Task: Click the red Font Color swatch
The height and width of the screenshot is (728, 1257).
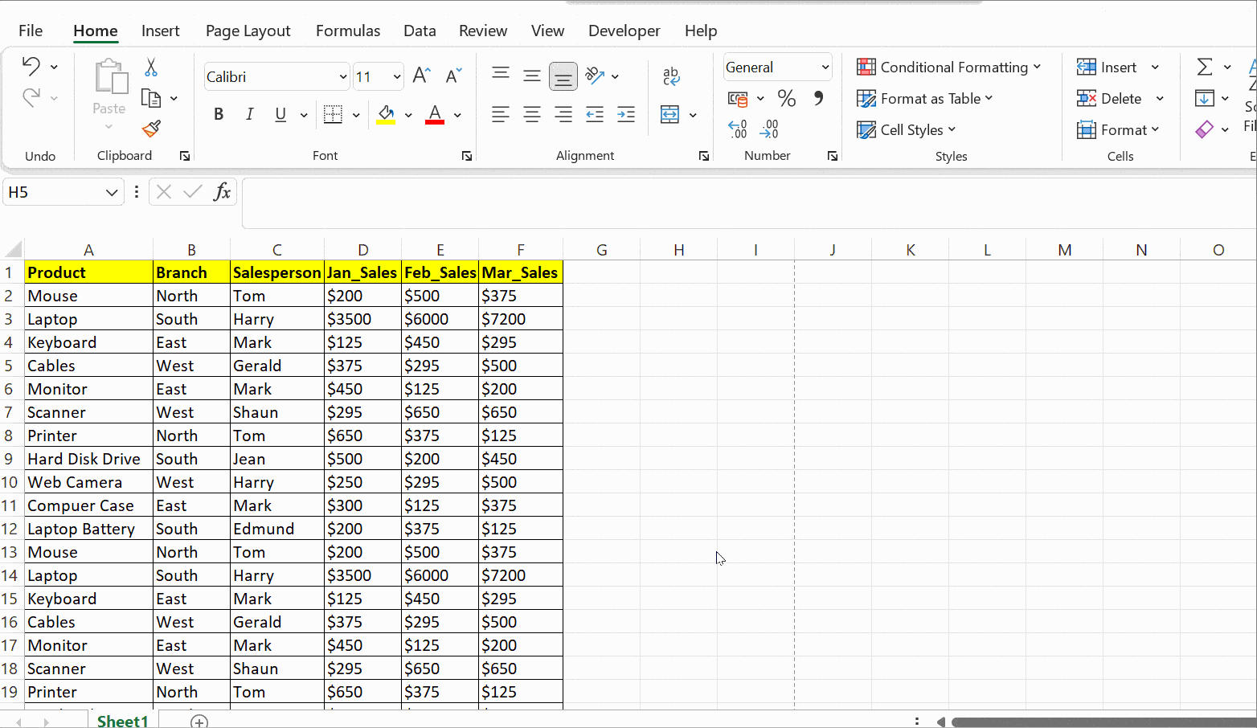Action: (x=435, y=114)
